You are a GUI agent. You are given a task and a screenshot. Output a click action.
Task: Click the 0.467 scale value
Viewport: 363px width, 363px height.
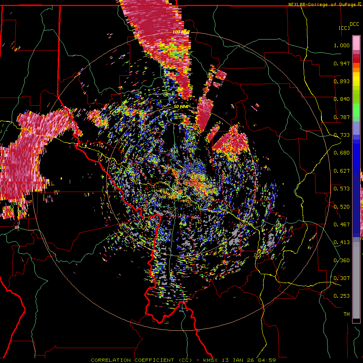(342, 225)
